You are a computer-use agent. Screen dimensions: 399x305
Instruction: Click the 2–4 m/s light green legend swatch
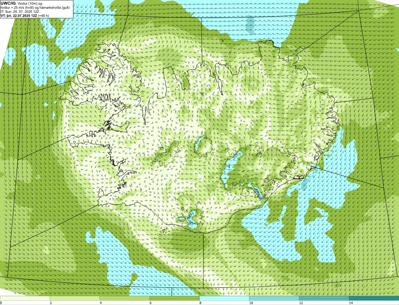pos(75,298)
